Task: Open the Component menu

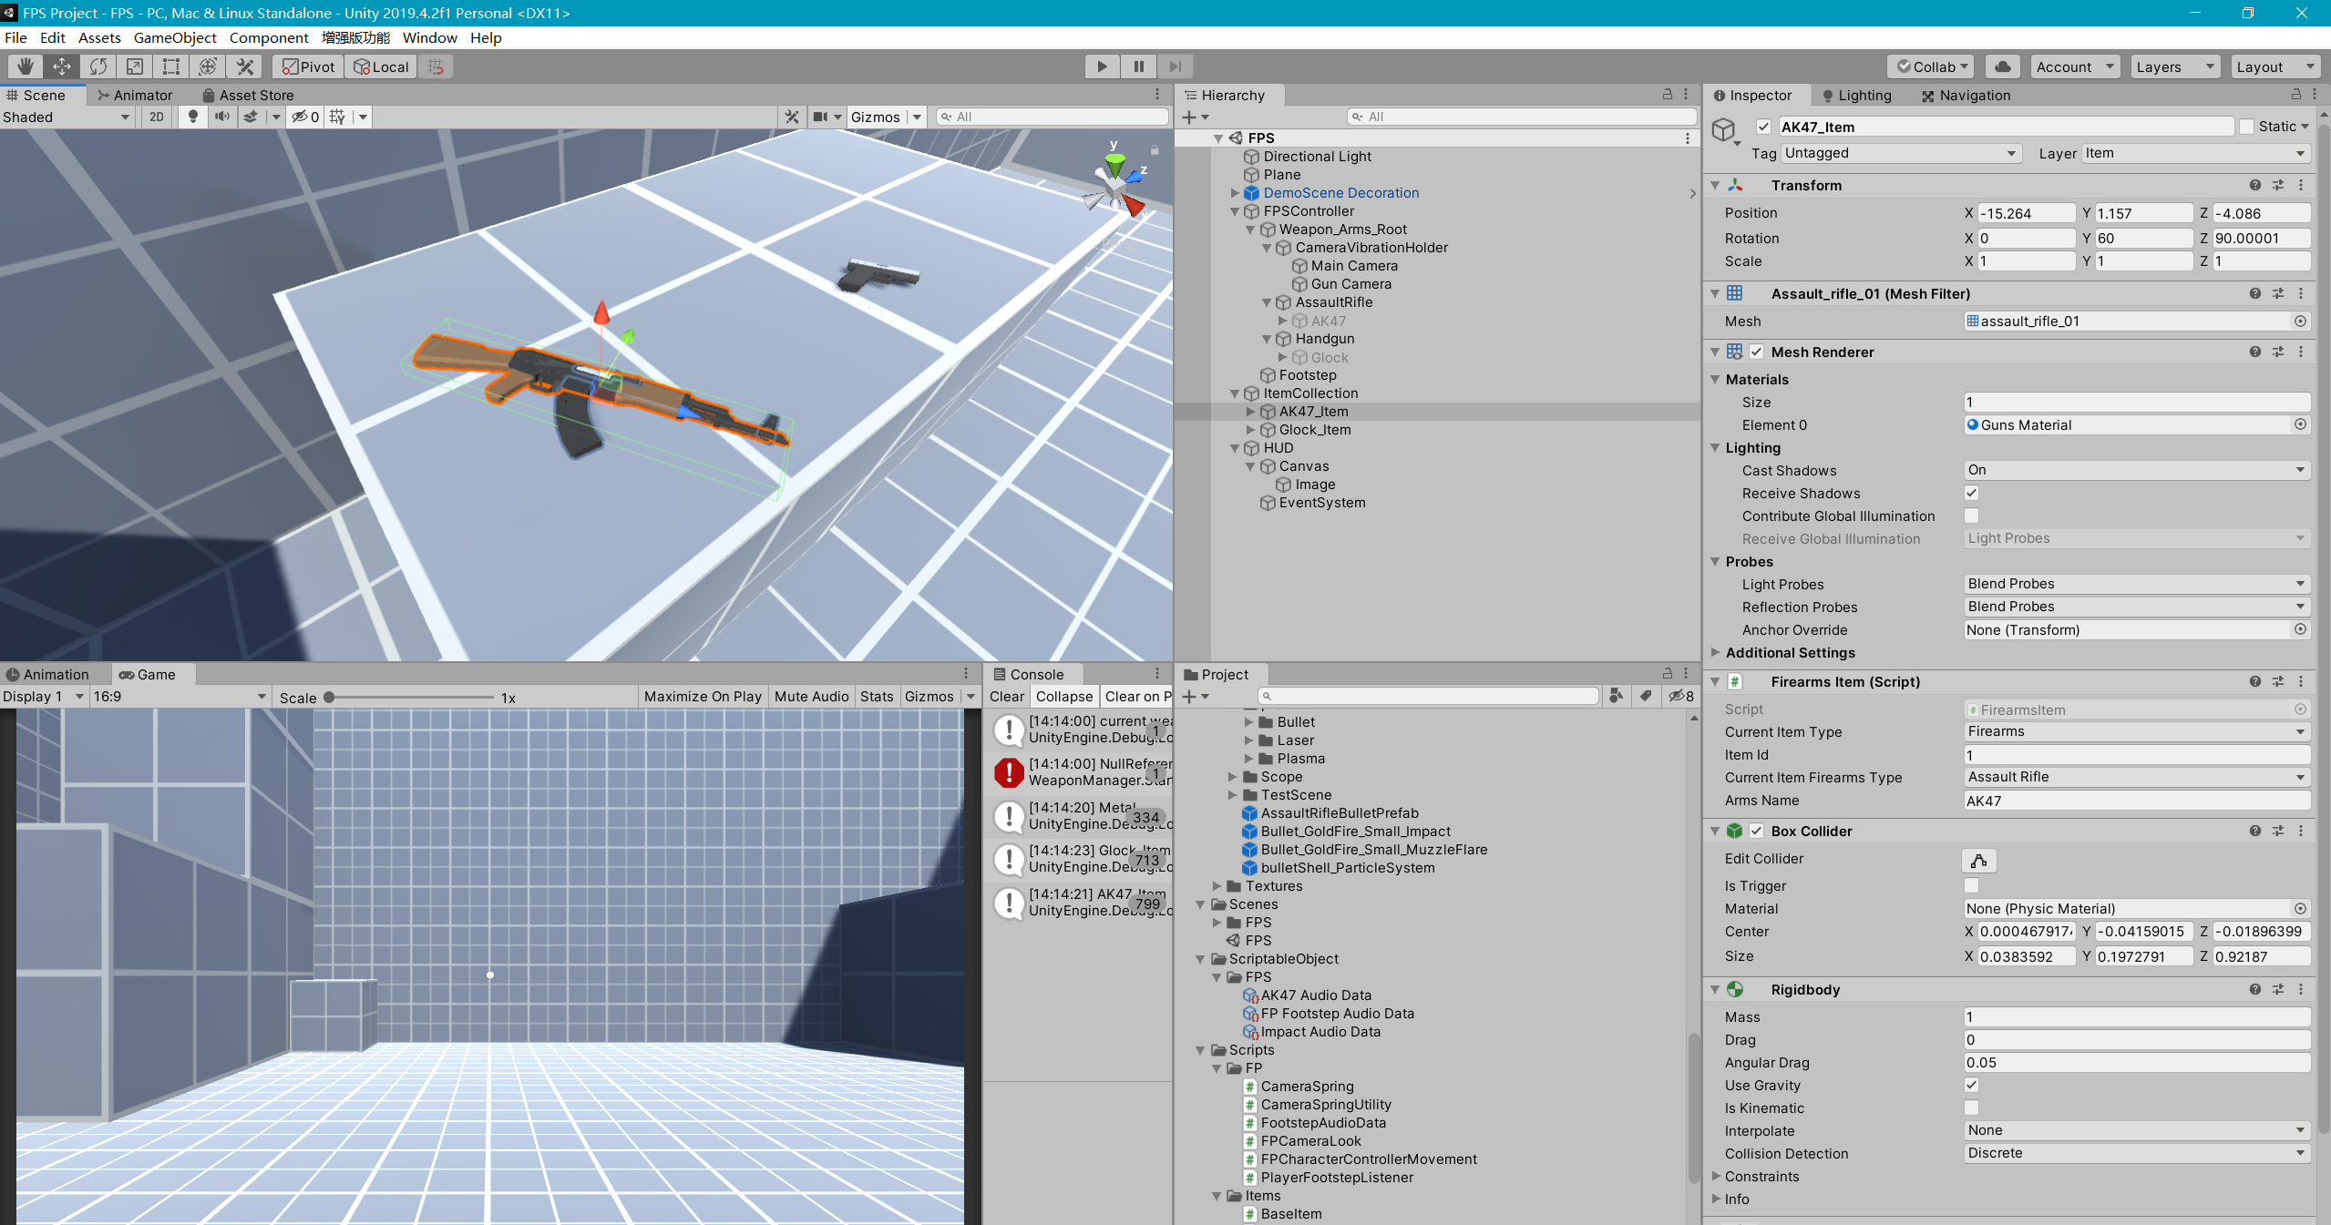Action: (x=269, y=37)
